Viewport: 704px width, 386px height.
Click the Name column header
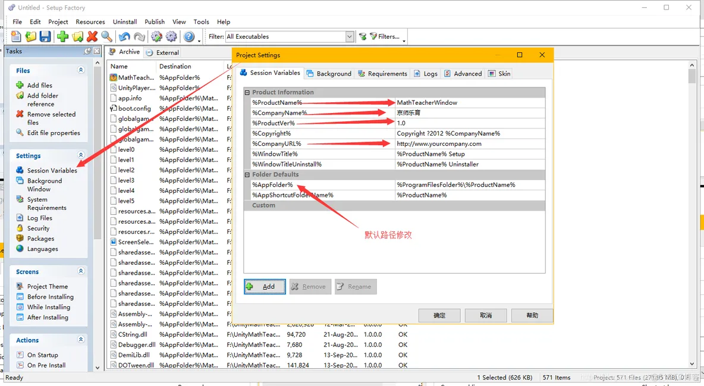point(131,66)
